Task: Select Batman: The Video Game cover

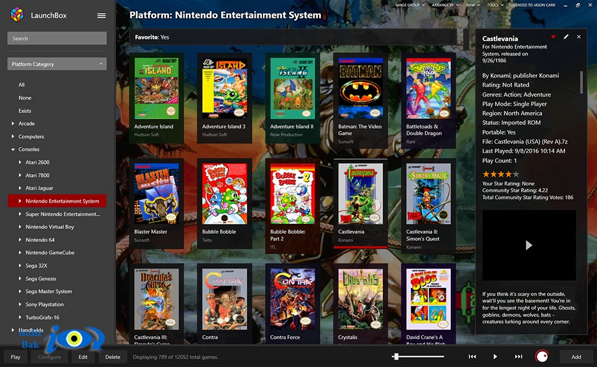Action: [x=361, y=89]
